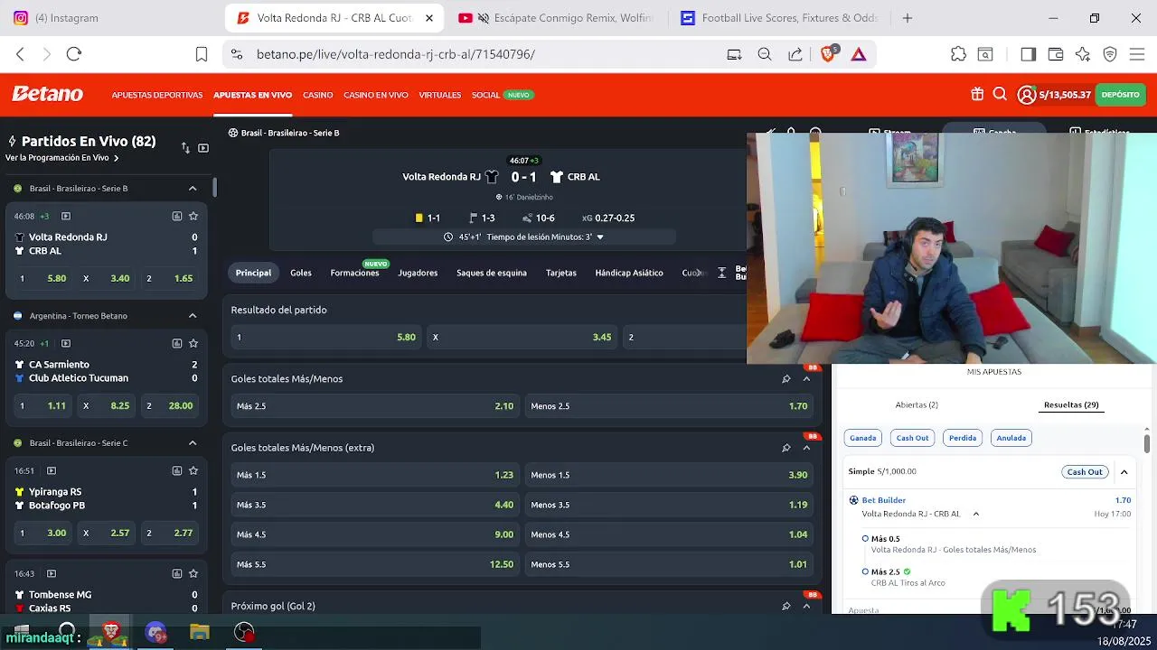The image size is (1157, 650).
Task: Filter resolved bets by Ganada
Action: tap(862, 438)
